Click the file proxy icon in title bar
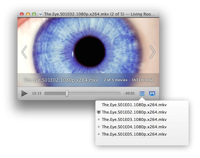 [41, 14]
